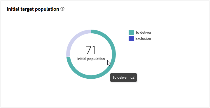Click the Initial population label inside donut

pos(91,59)
